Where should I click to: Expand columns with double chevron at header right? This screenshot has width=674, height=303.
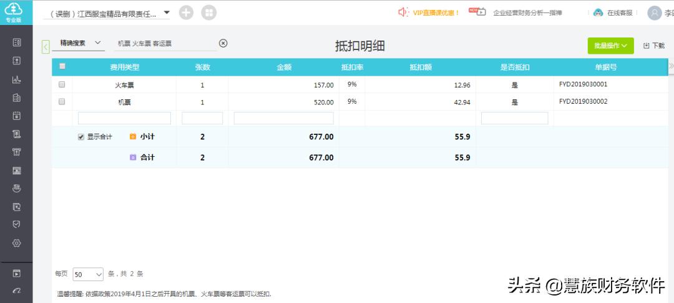(672, 66)
